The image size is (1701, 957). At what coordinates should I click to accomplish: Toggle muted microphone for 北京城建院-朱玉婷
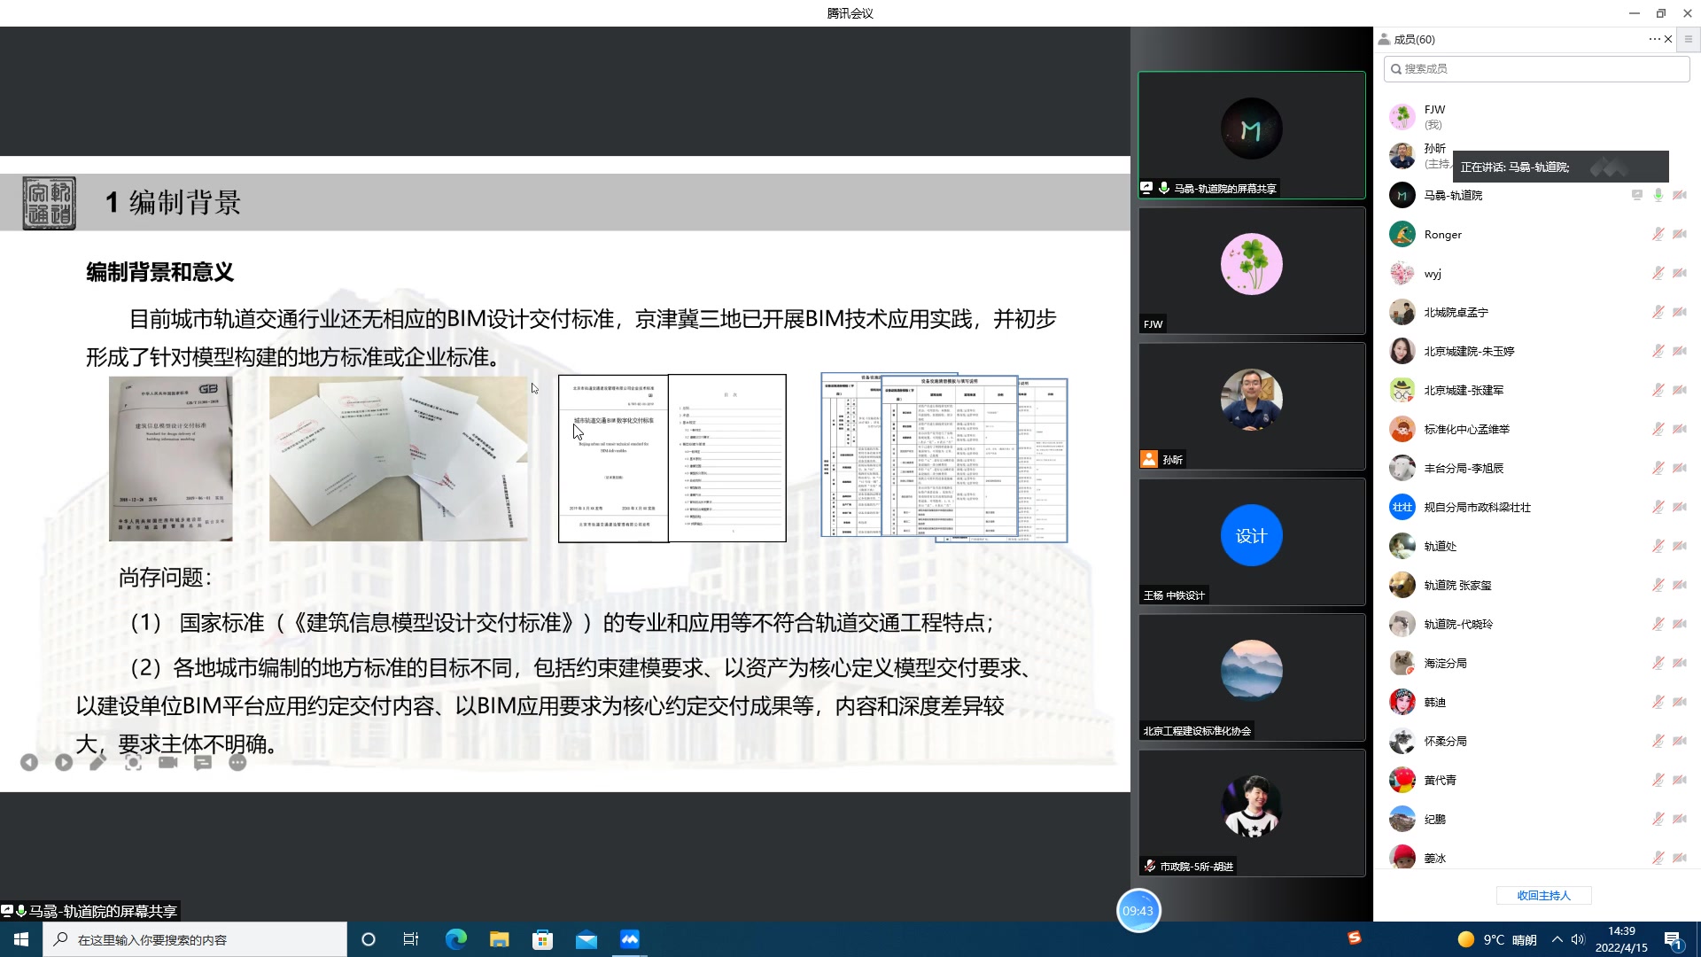pos(1658,351)
